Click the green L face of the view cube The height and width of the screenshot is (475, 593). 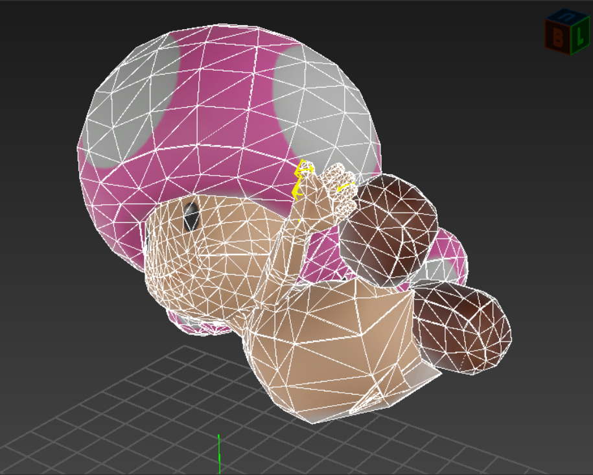(x=580, y=35)
